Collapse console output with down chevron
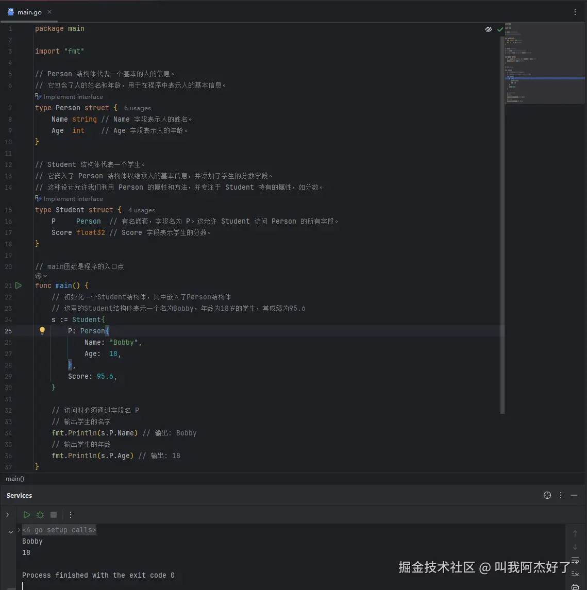Image resolution: width=587 pixels, height=590 pixels. [x=10, y=532]
